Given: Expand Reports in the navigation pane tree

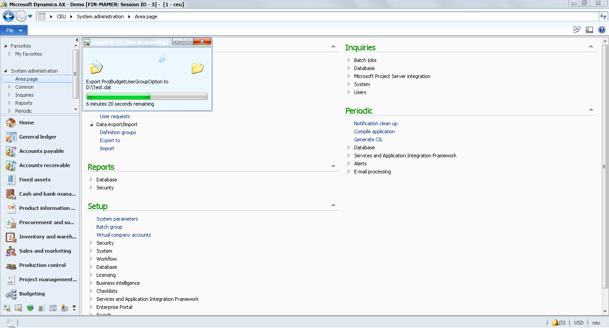Looking at the screenshot, I should pyautogui.click(x=10, y=103).
